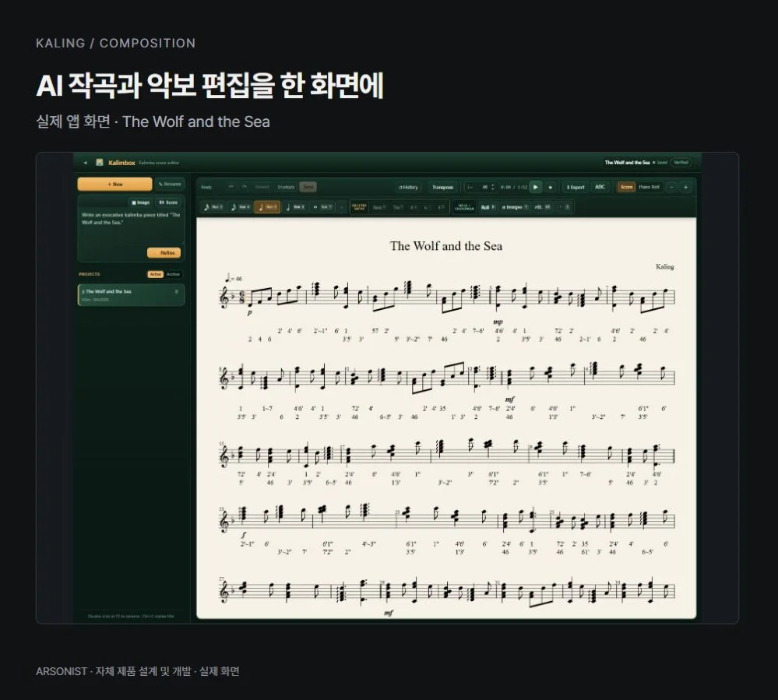Image resolution: width=778 pixels, height=700 pixels.
Task: Click the grey button right of Shortcuts
Action: pyautogui.click(x=308, y=187)
